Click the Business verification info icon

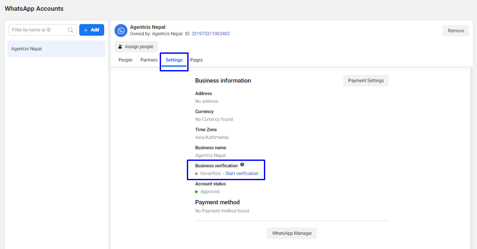242,164
